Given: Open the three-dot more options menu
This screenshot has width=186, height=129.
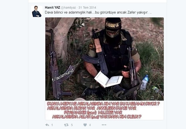Looking at the screenshot, I should pyautogui.click(x=104, y=125).
